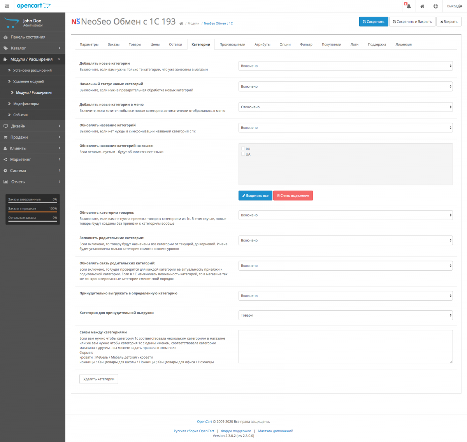Click the opencart logo

tap(33, 6)
